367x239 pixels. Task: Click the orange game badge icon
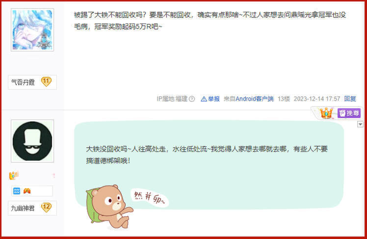coord(27,191)
